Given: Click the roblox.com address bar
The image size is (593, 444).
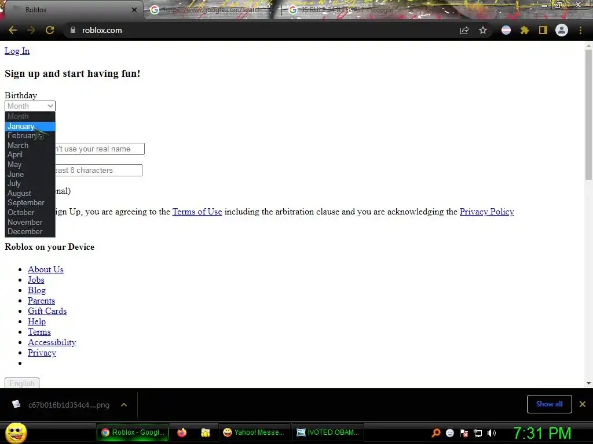Looking at the screenshot, I should 261,30.
